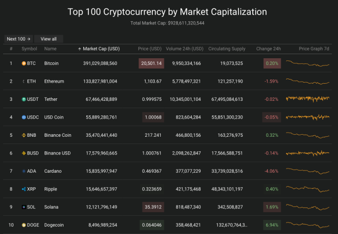Open Bitcoin's 7d price graph

point(308,63)
